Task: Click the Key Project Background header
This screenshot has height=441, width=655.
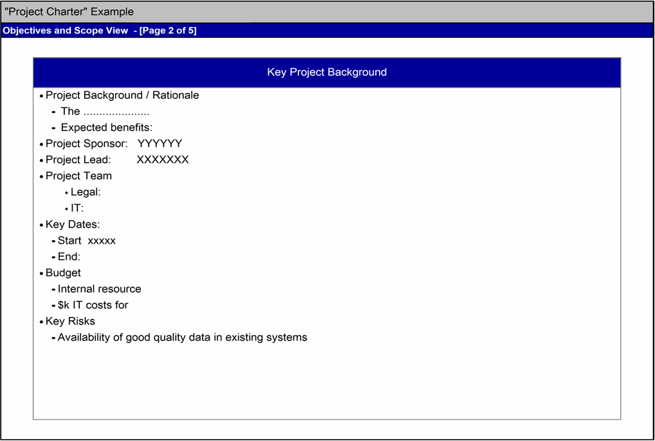Action: [x=327, y=72]
